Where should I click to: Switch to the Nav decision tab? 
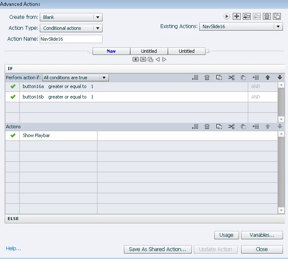pos(111,51)
